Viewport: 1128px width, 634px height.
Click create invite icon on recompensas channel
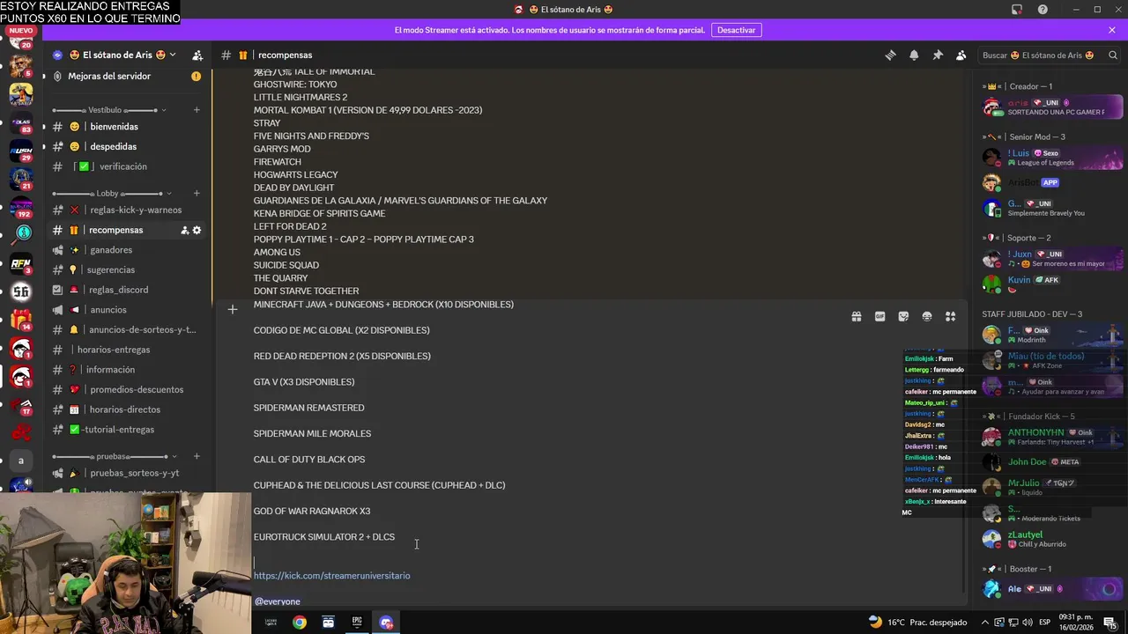pos(184,230)
